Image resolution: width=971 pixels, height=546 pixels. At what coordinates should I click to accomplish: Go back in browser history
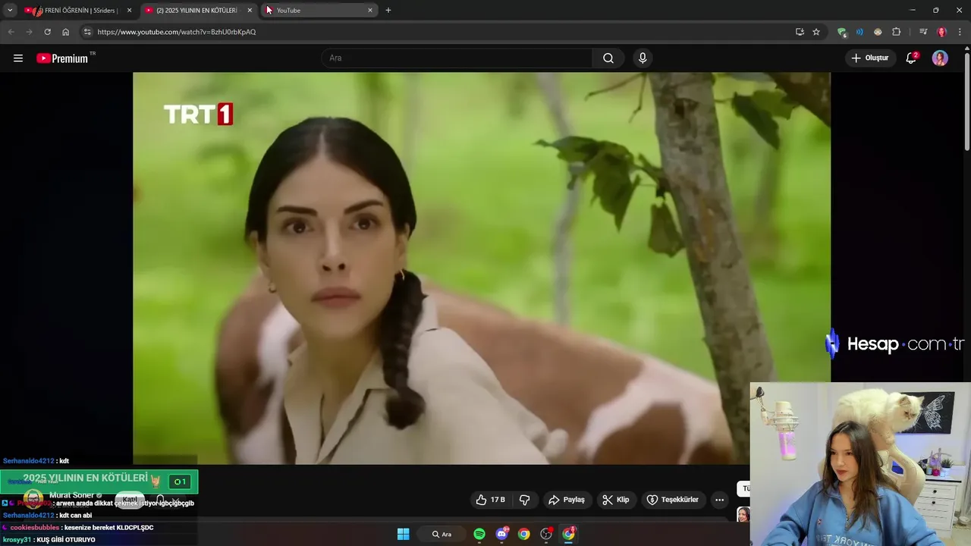pyautogui.click(x=11, y=32)
